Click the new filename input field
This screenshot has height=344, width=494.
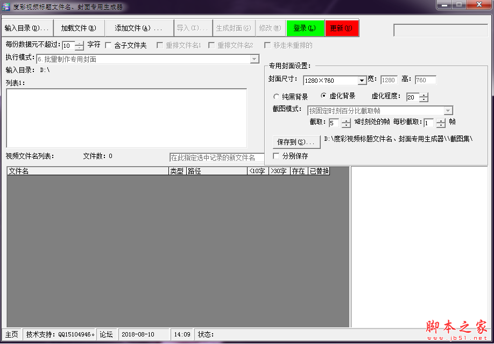click(214, 157)
